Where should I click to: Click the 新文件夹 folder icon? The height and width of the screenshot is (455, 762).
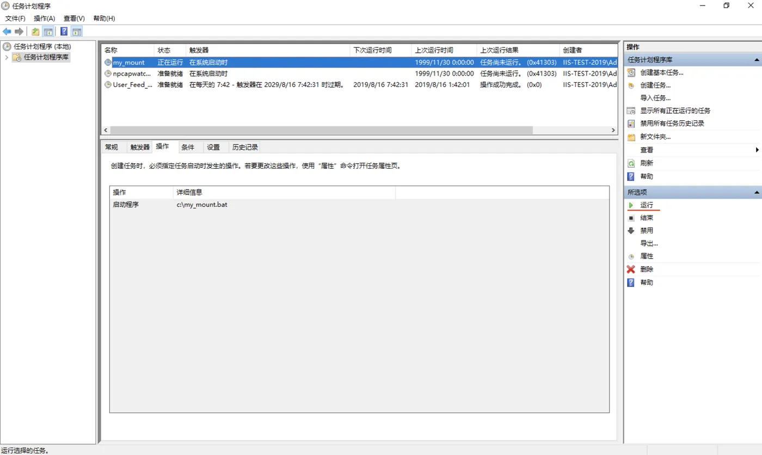(x=631, y=137)
